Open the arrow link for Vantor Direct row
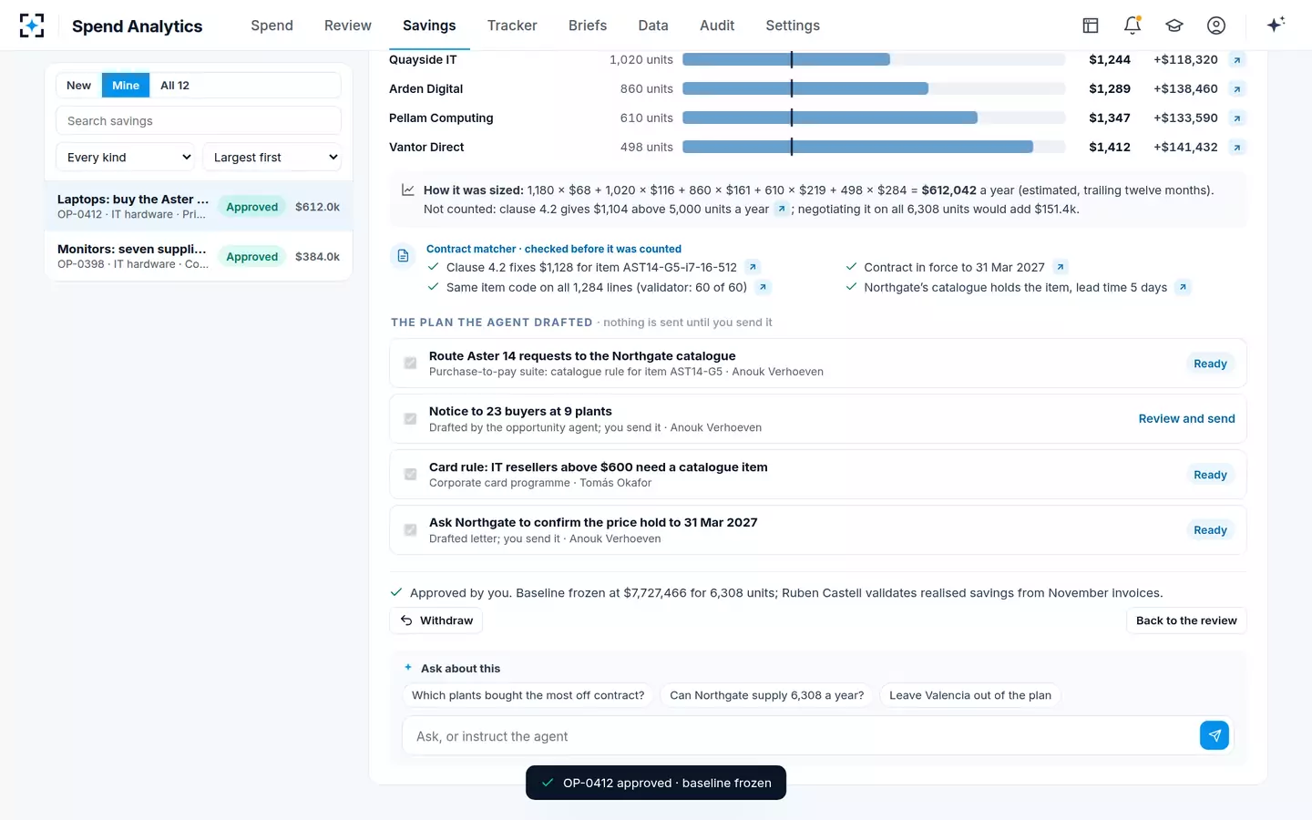 1236,148
